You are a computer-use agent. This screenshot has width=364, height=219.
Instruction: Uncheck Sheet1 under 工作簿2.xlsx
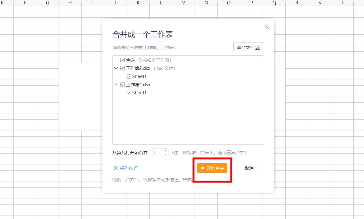pyautogui.click(x=129, y=76)
